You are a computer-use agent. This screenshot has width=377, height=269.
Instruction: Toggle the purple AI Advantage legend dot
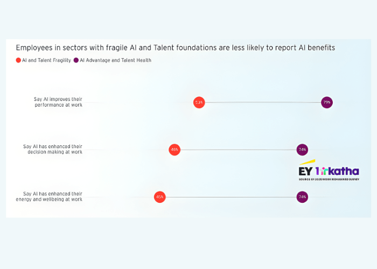coord(76,60)
